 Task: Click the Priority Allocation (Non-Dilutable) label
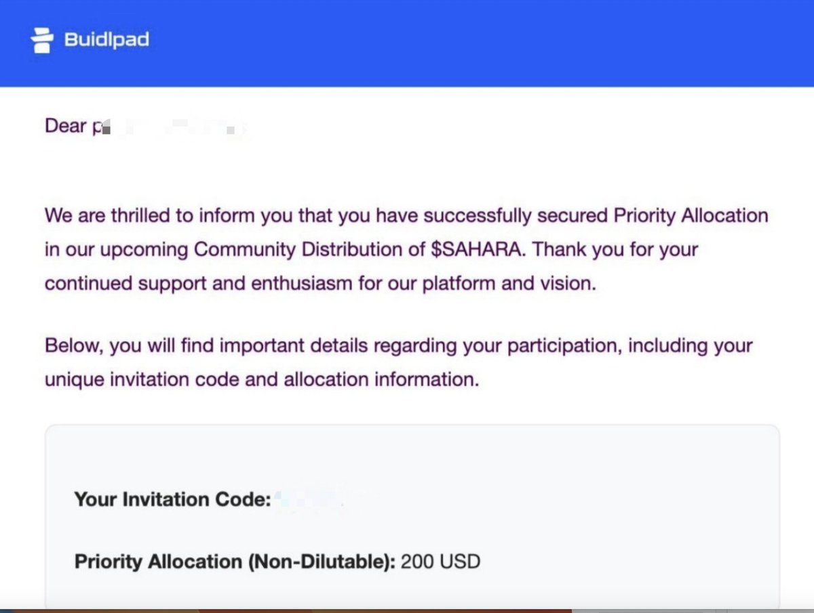click(x=235, y=562)
